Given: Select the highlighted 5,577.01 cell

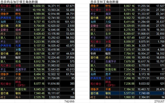Looking at the screenshot, I should (127, 93).
